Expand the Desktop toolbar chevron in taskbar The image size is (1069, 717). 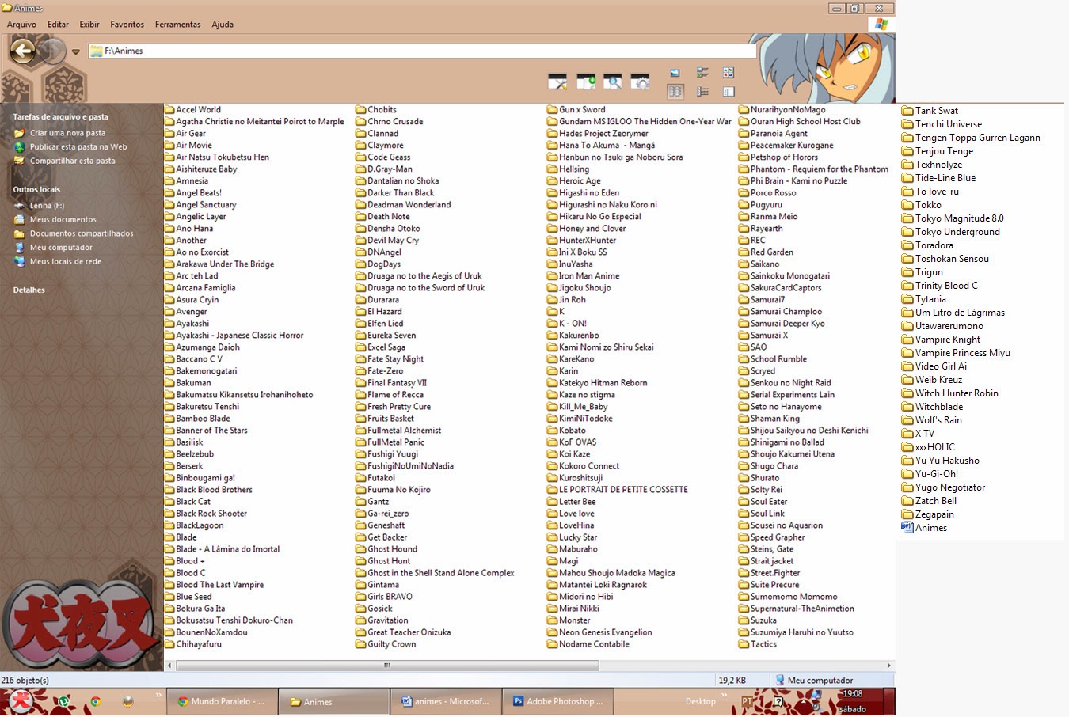(723, 696)
